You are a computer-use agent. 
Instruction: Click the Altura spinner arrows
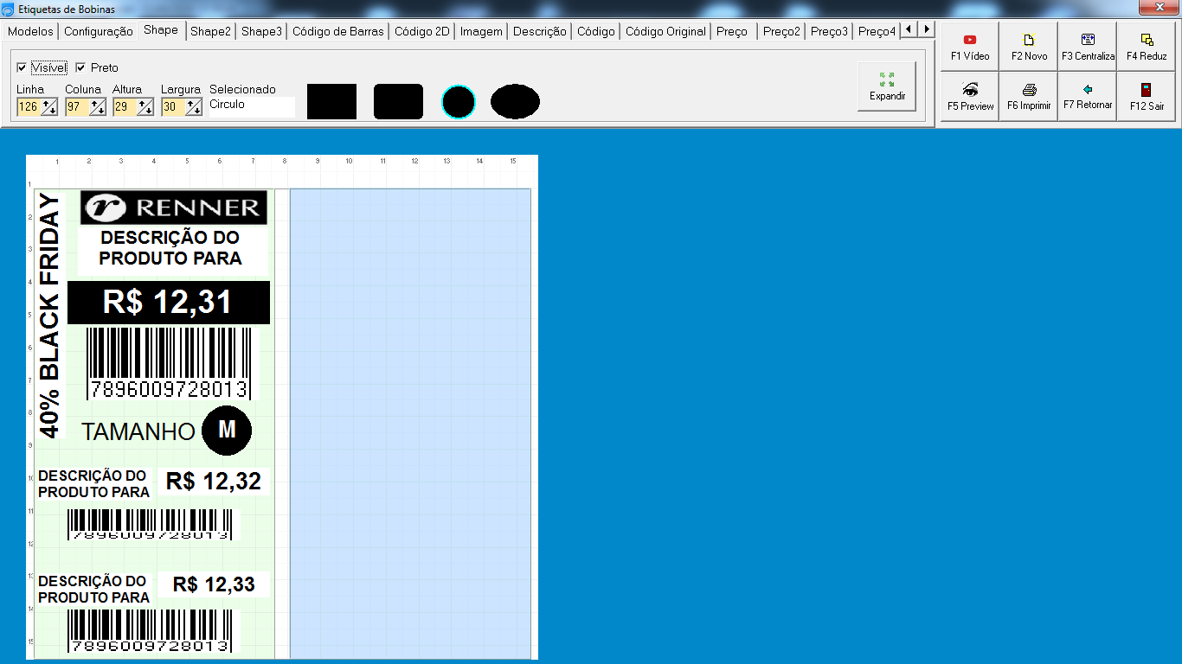point(145,107)
